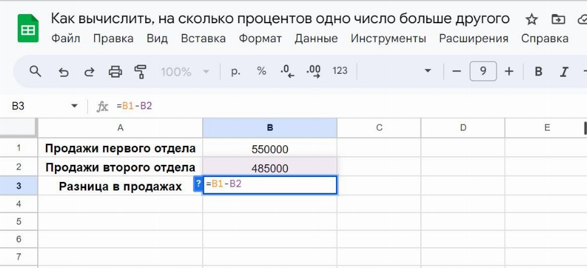
Task: Select the paint format roller tool
Action: (x=141, y=71)
